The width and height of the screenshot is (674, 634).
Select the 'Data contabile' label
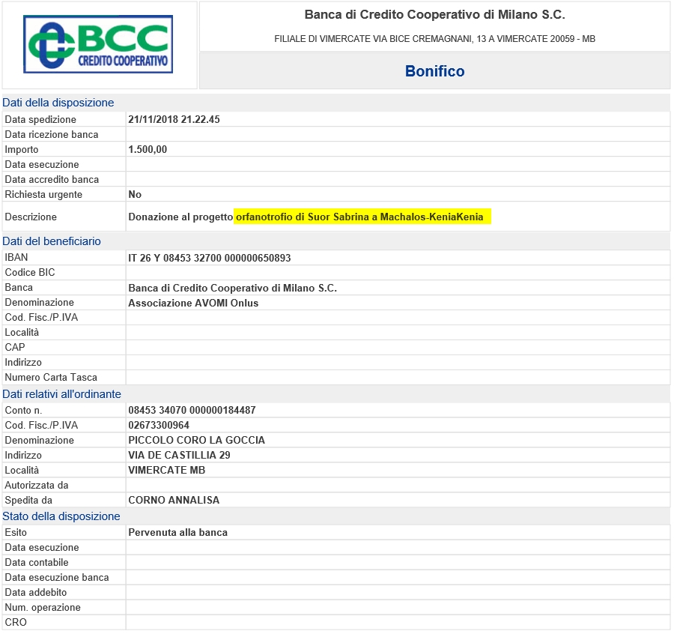pyautogui.click(x=37, y=563)
